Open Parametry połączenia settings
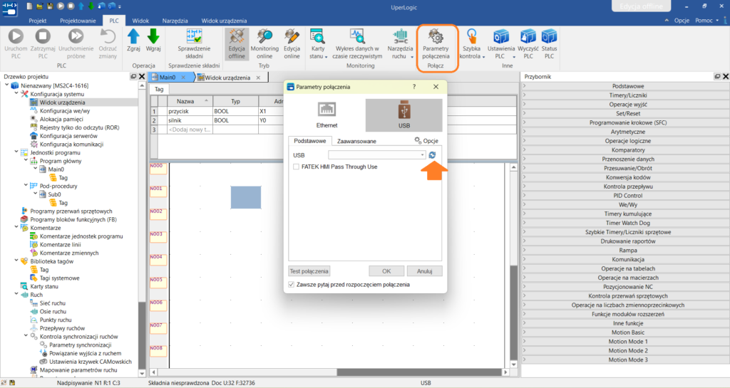The height and width of the screenshot is (388, 730). pyautogui.click(x=436, y=43)
